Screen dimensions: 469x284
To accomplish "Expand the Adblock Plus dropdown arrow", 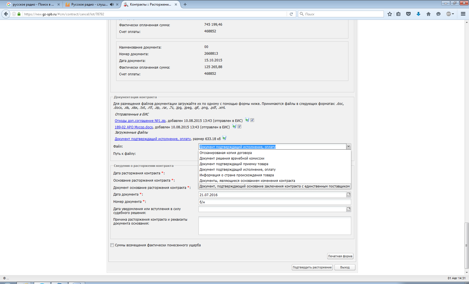I will tap(453, 14).
